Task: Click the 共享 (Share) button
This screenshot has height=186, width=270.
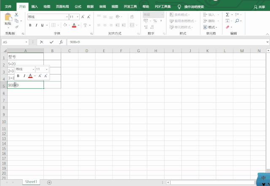Action: [x=259, y=7]
